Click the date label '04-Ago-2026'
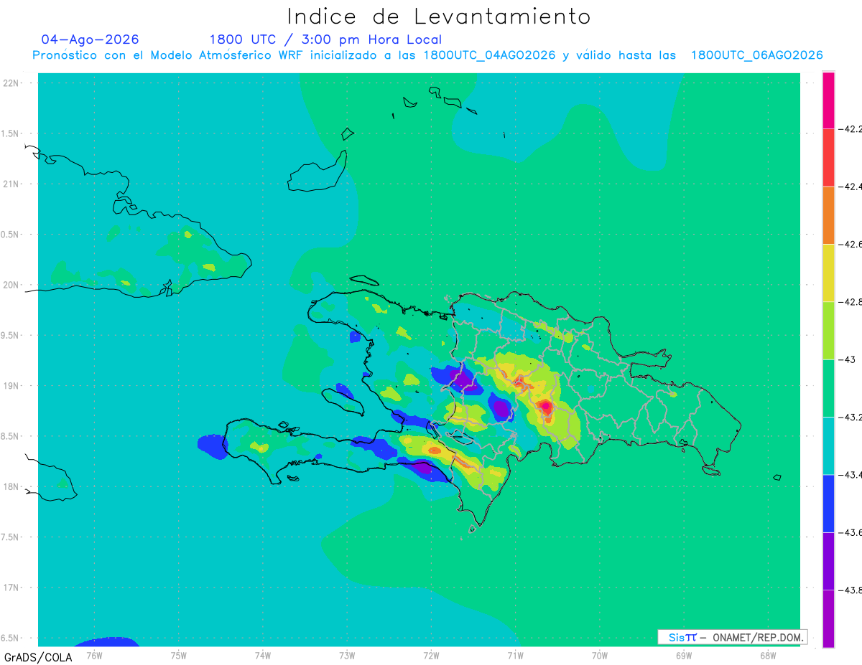The height and width of the screenshot is (665, 862). pos(90,39)
